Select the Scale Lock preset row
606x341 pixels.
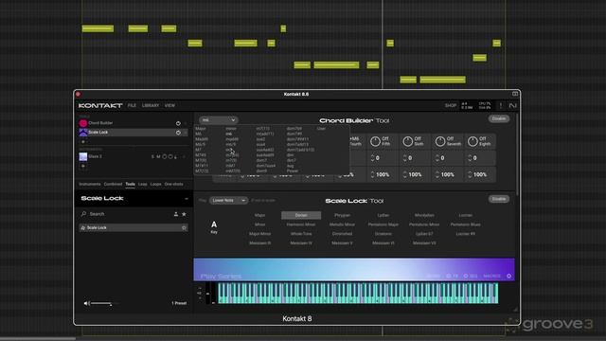pos(134,228)
